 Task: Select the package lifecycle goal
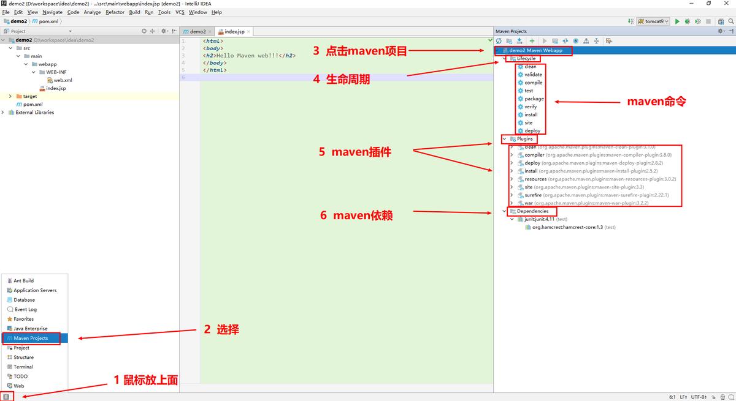[x=534, y=99]
